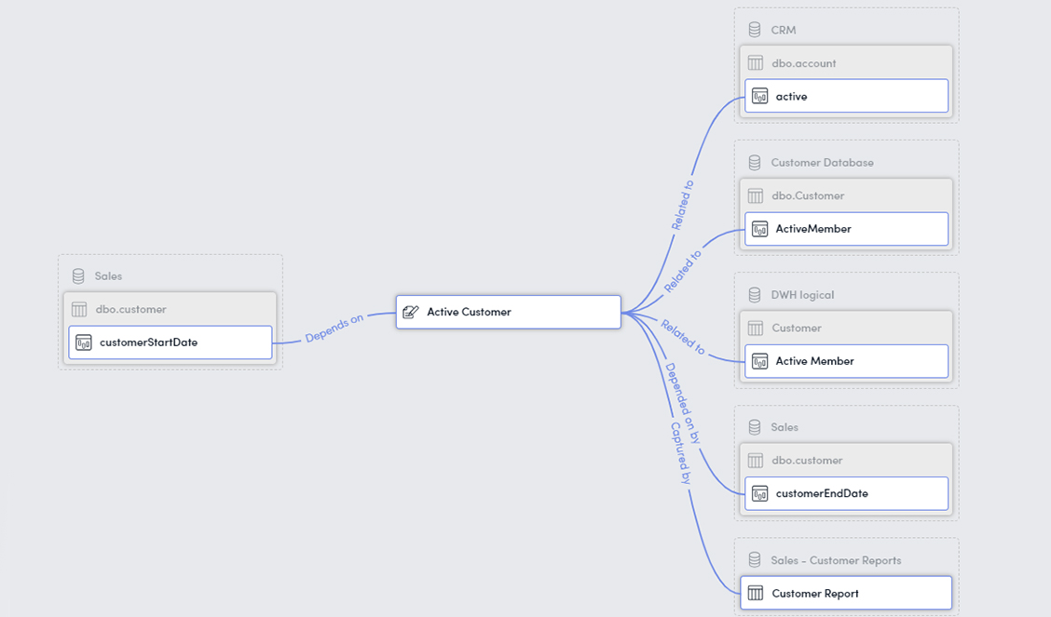The image size is (1051, 617).
Task: Select the Active Customer central node
Action: coord(508,312)
